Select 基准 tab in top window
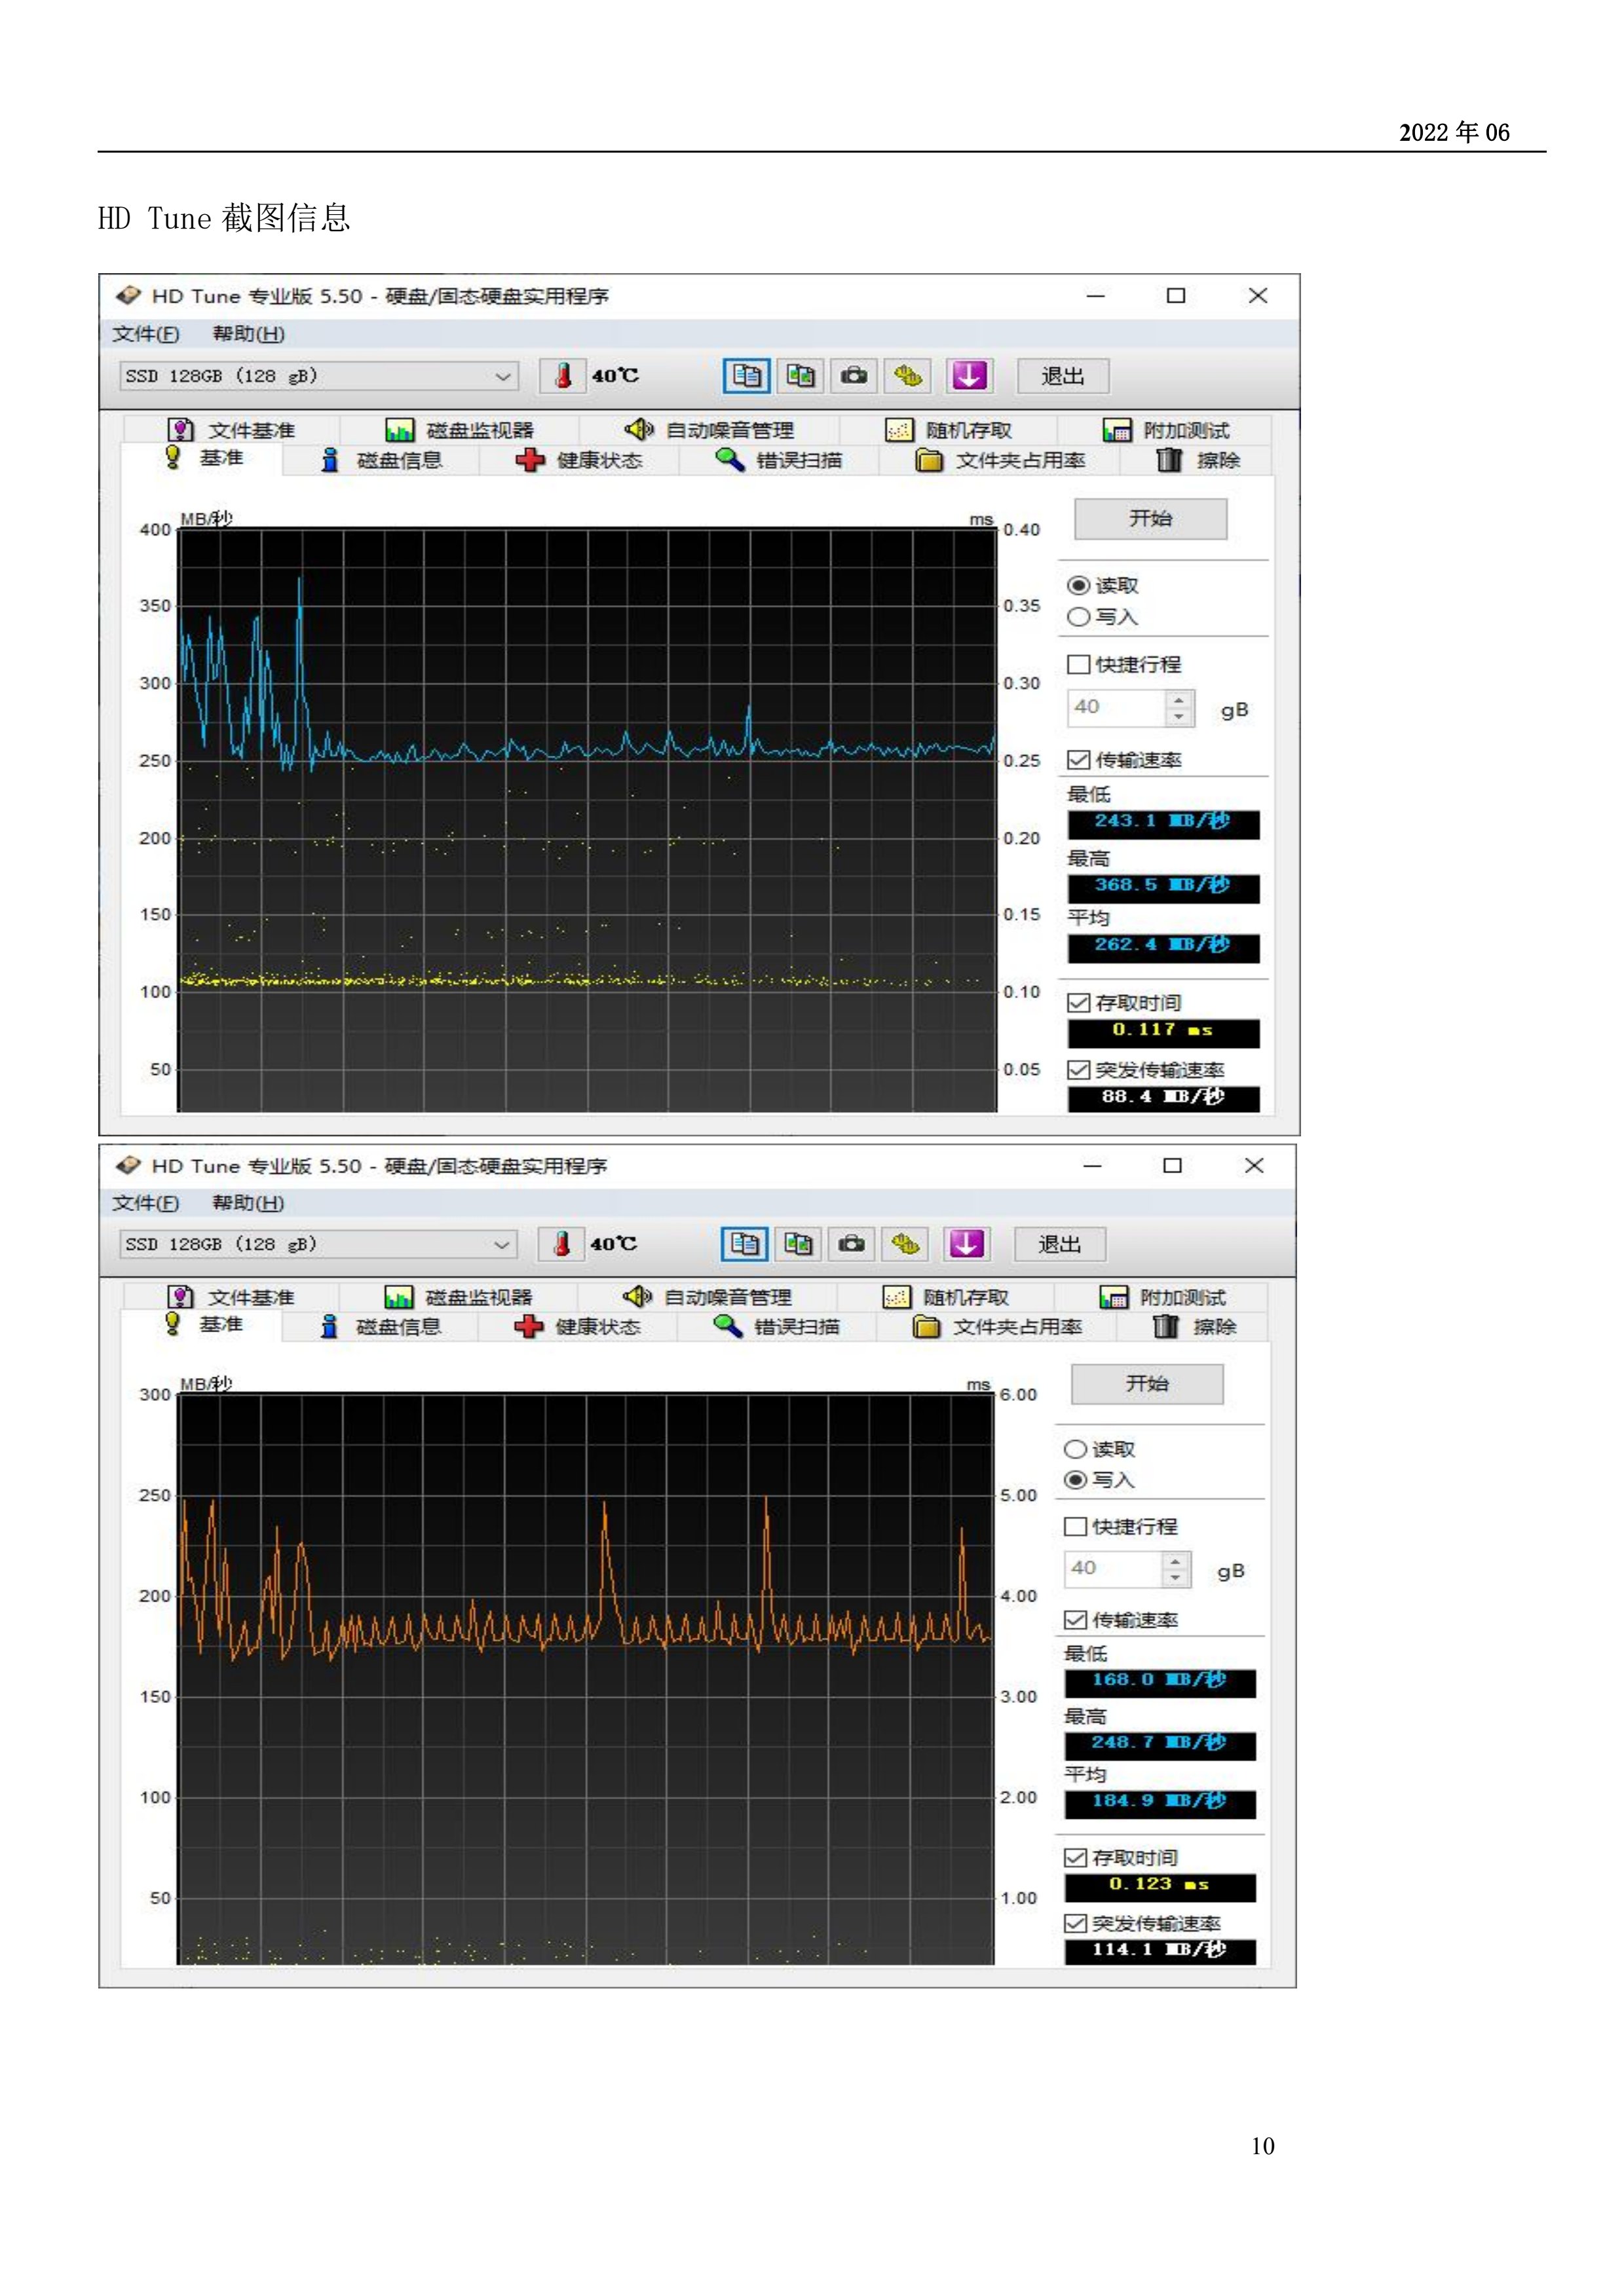The image size is (1624, 2295). [x=203, y=458]
